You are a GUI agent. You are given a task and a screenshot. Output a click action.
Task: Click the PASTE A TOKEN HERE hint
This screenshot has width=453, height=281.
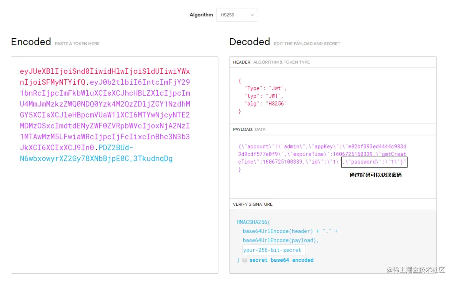77,43
